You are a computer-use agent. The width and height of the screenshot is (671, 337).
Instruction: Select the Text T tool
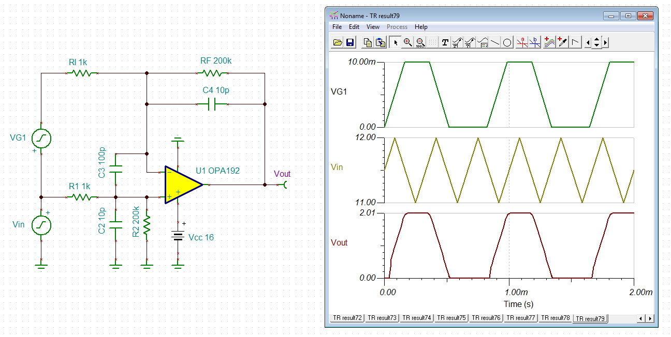click(x=445, y=42)
